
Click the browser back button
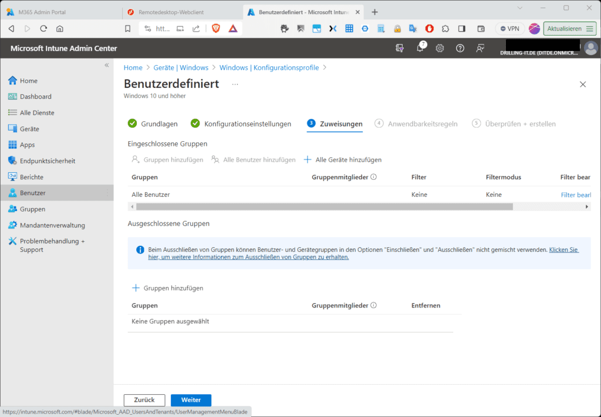pos(12,29)
